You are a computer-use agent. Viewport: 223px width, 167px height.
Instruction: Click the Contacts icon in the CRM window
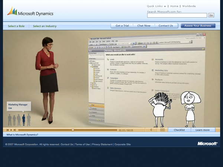108,69
